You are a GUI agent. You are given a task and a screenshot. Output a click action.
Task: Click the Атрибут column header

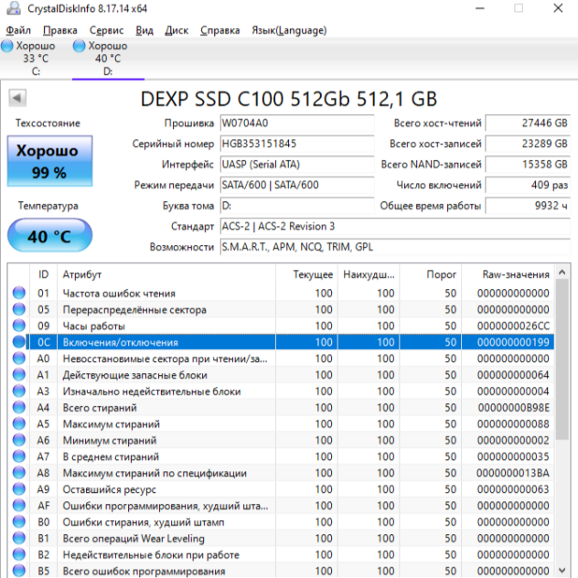166,274
